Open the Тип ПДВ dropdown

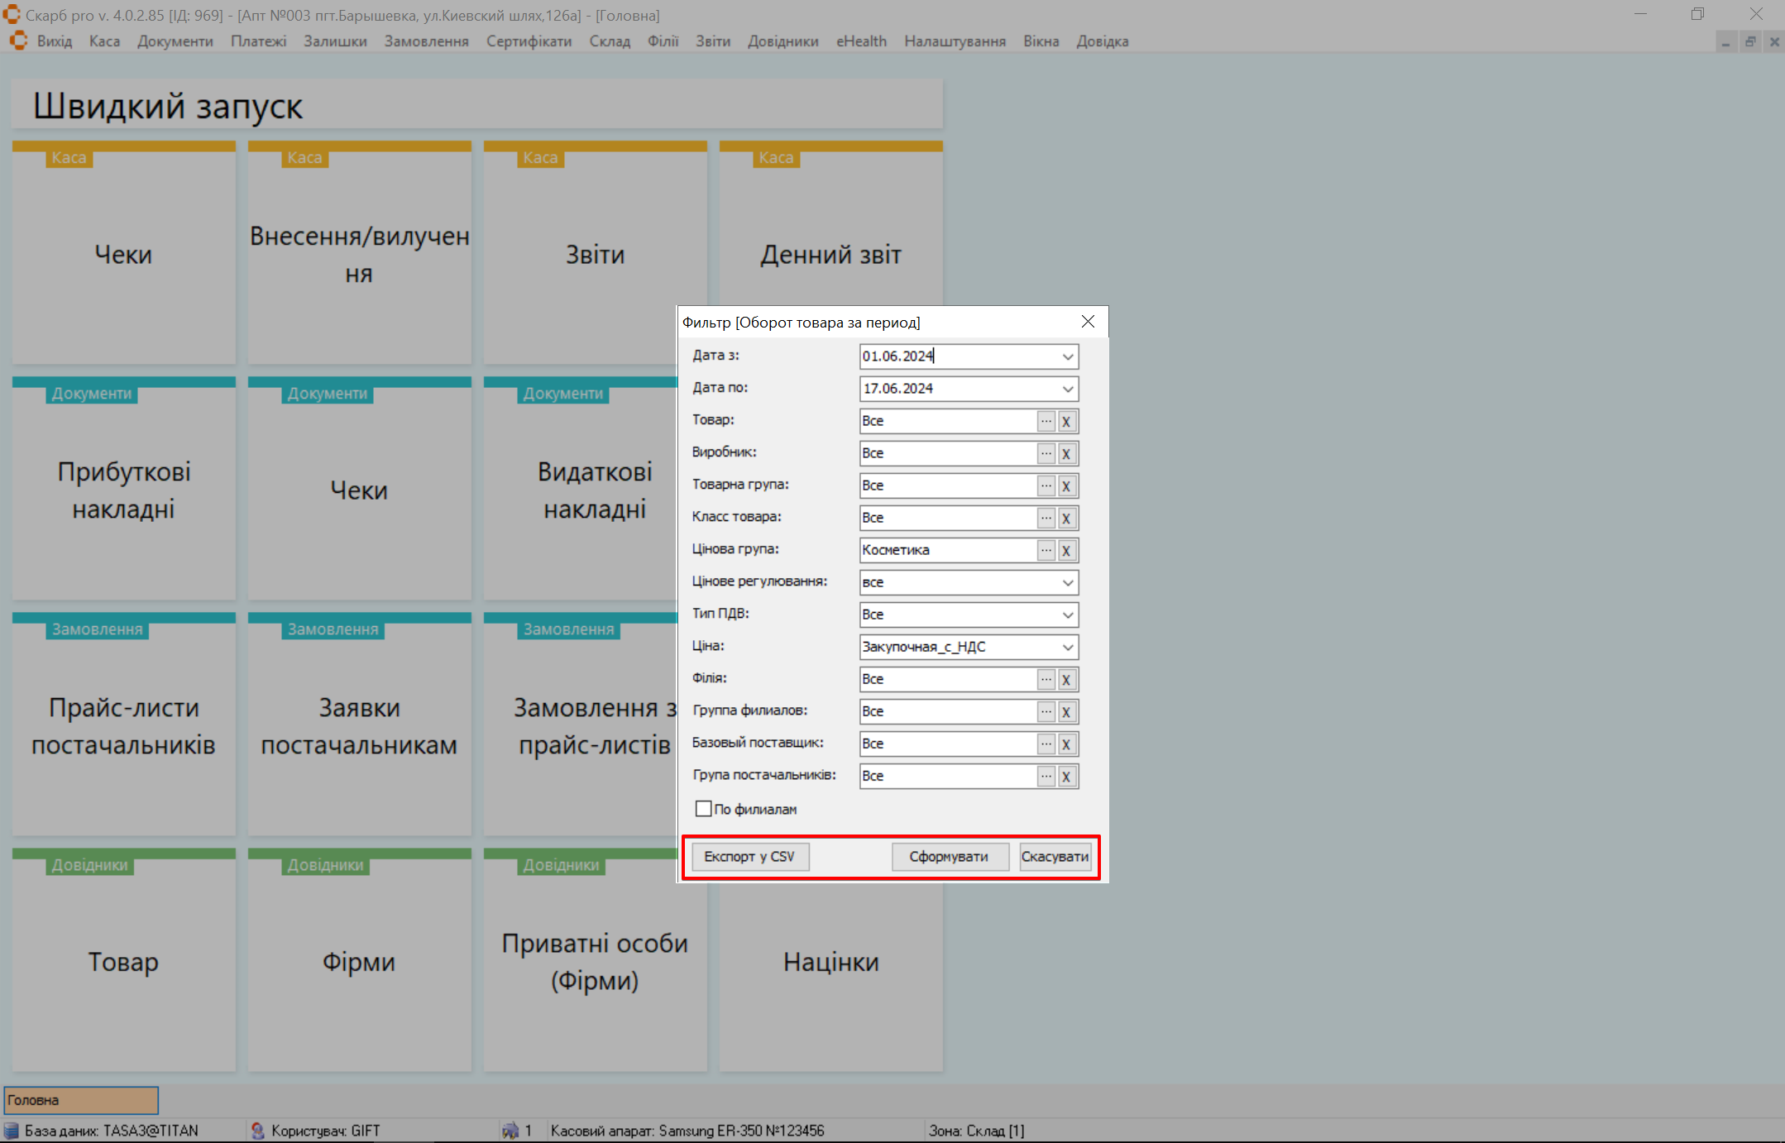1068,615
